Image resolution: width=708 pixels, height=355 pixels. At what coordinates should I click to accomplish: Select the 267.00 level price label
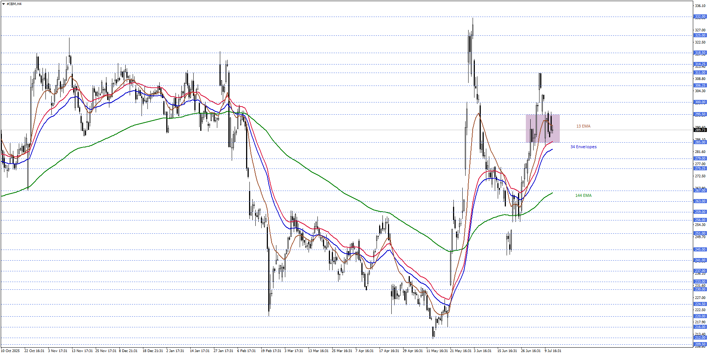click(x=700, y=190)
